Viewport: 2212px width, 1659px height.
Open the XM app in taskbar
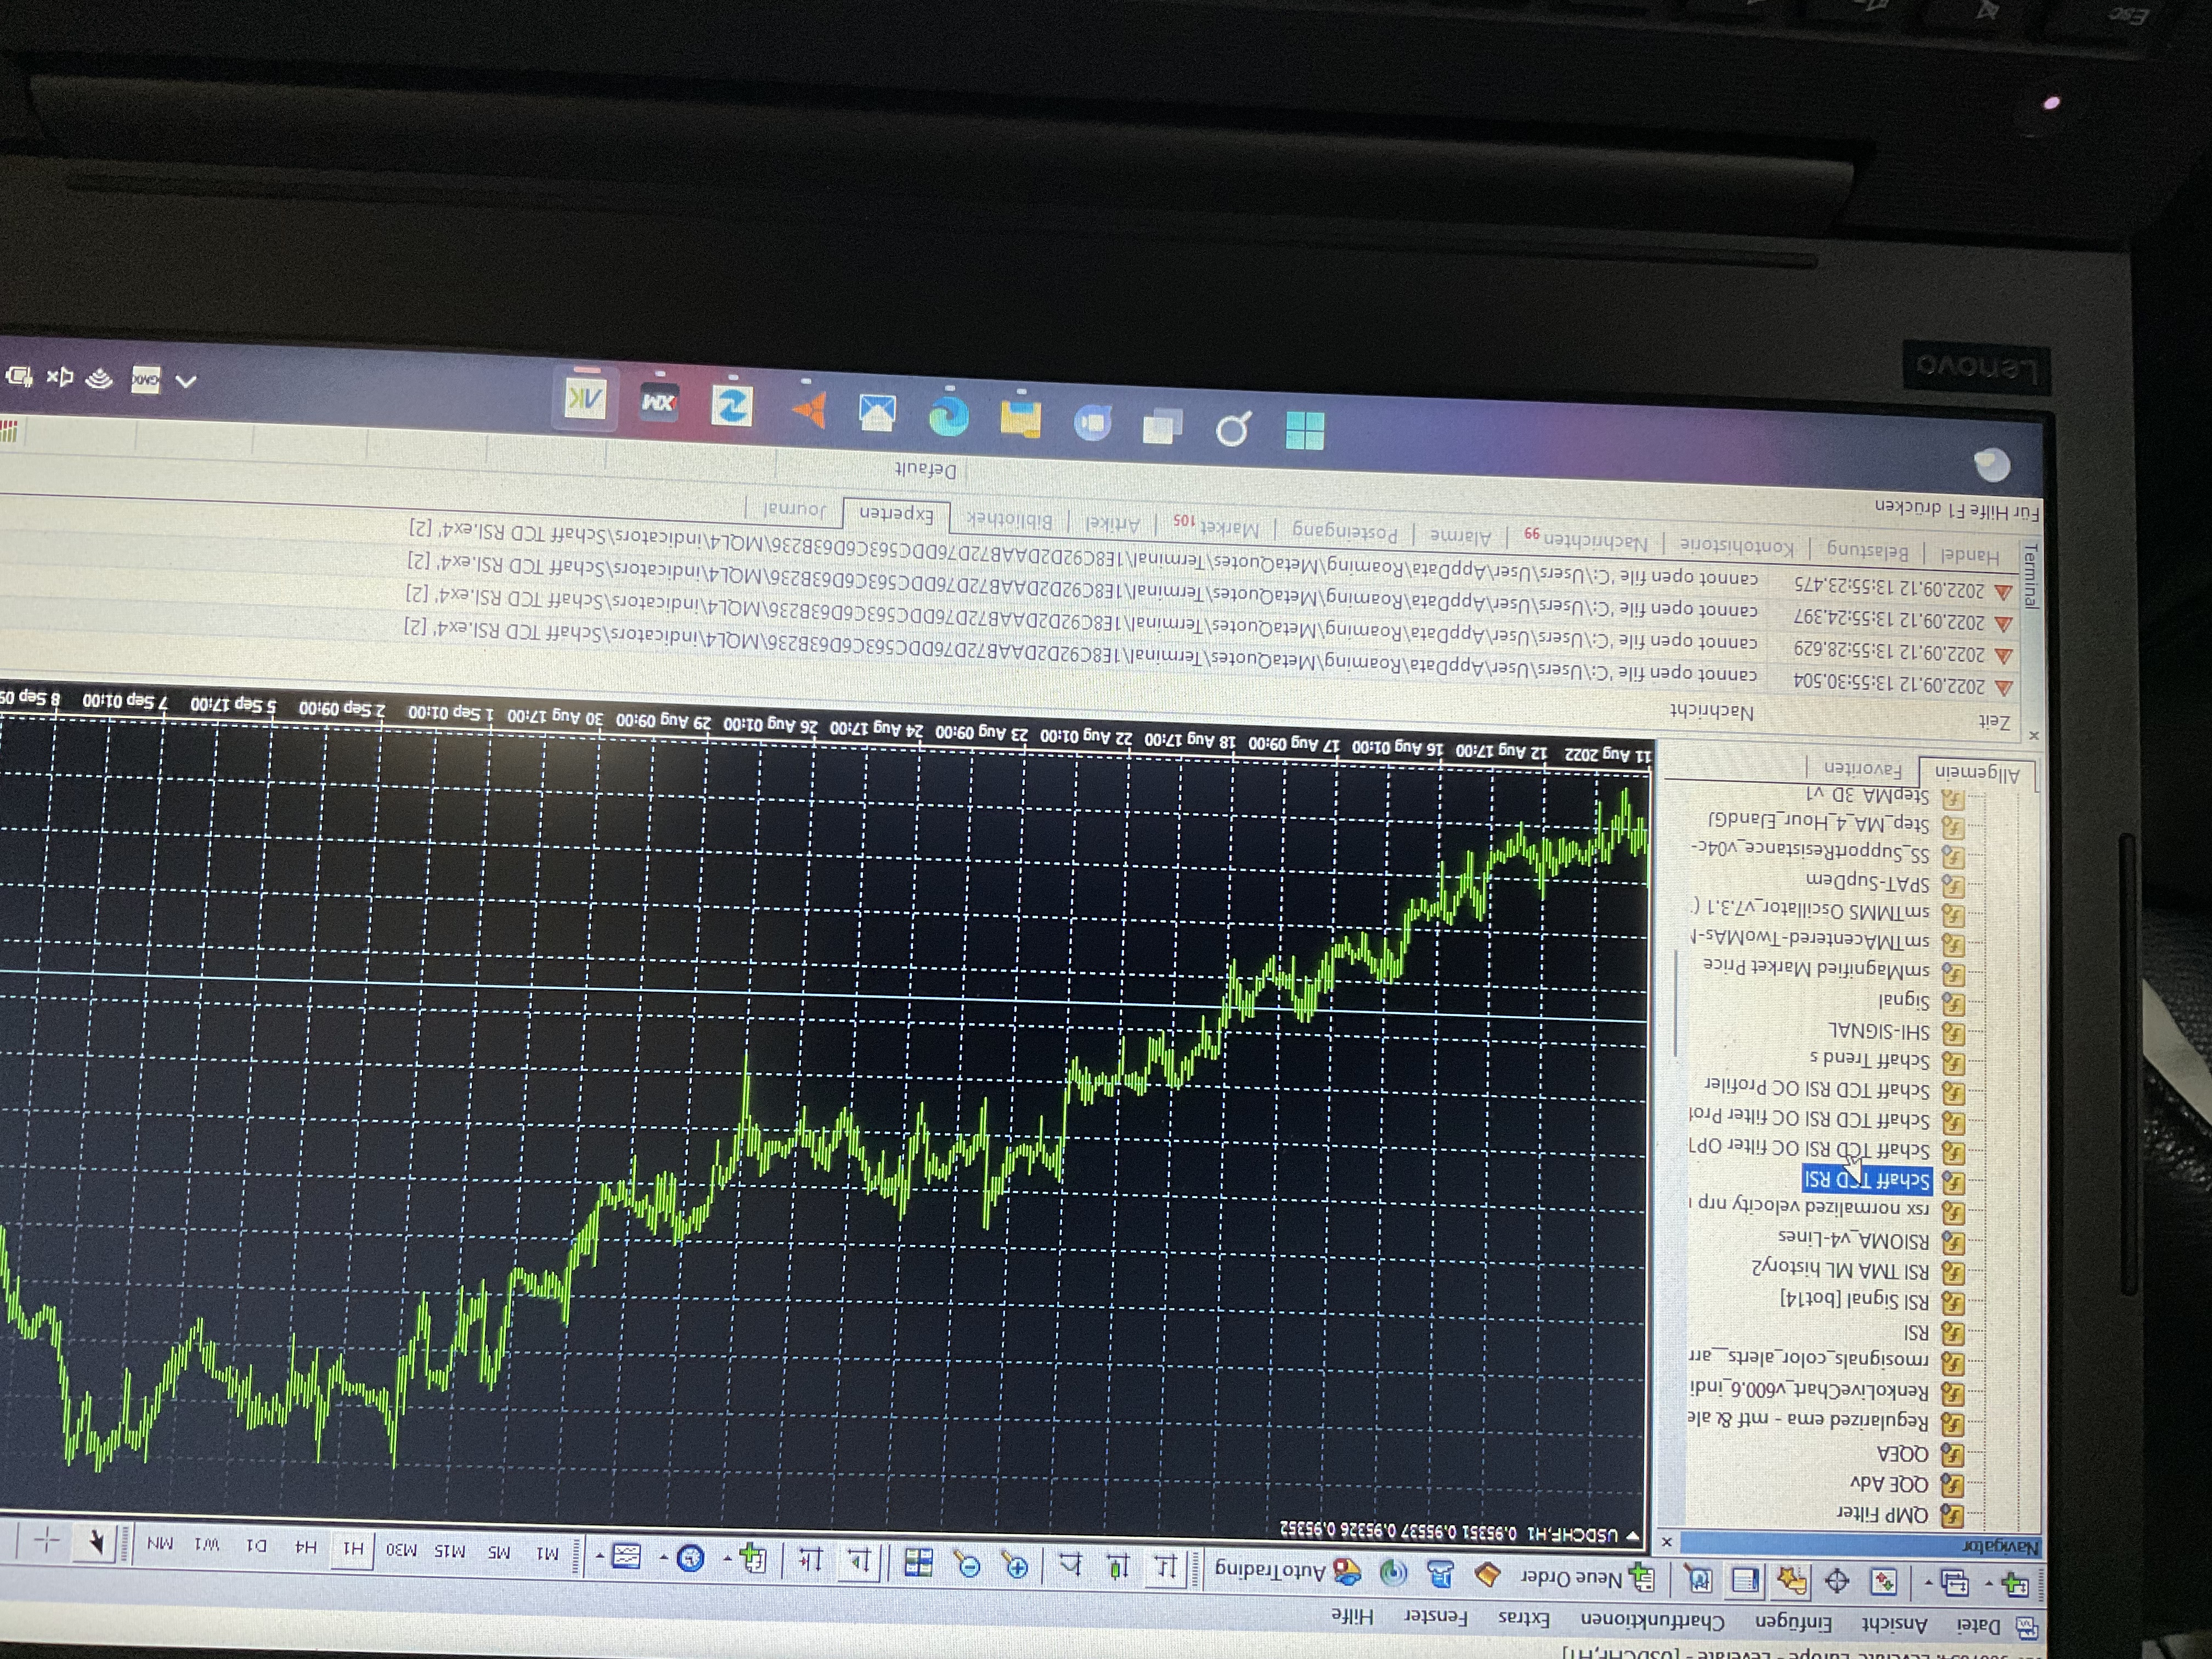click(659, 402)
